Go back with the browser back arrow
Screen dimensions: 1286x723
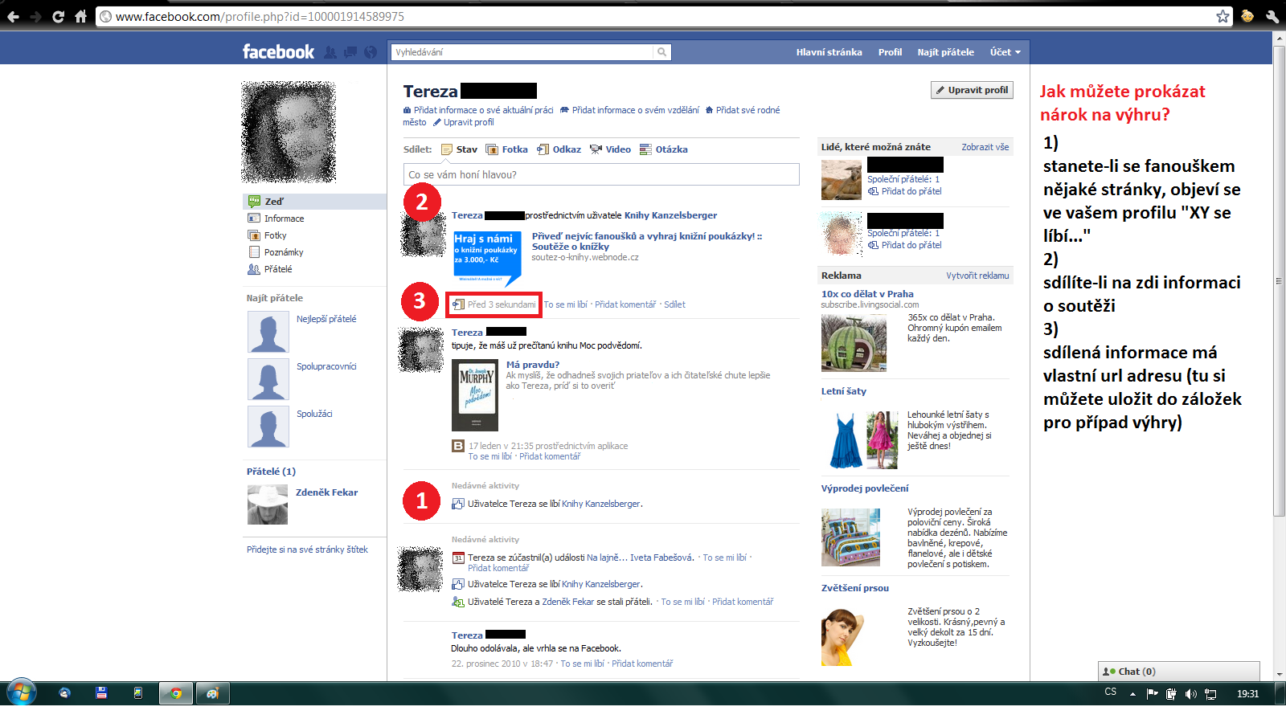(13, 16)
